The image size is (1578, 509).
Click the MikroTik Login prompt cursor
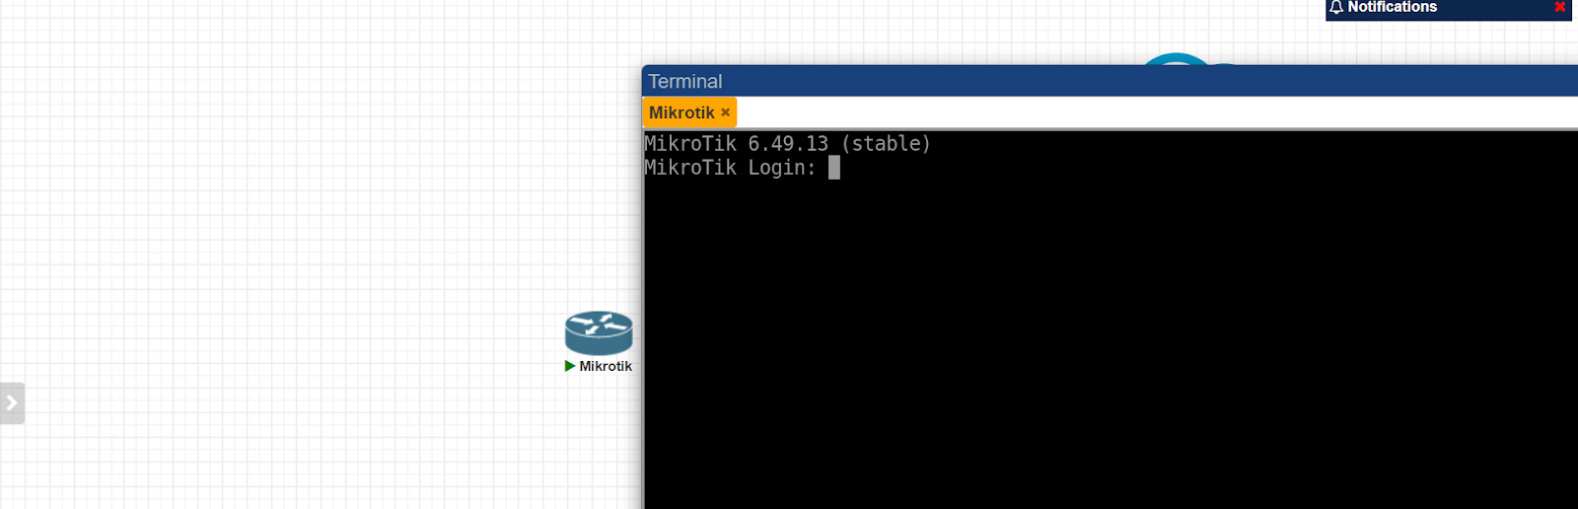tap(834, 168)
